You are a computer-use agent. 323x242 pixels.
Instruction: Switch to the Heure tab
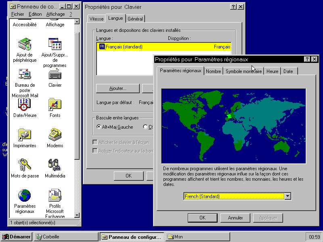point(272,71)
